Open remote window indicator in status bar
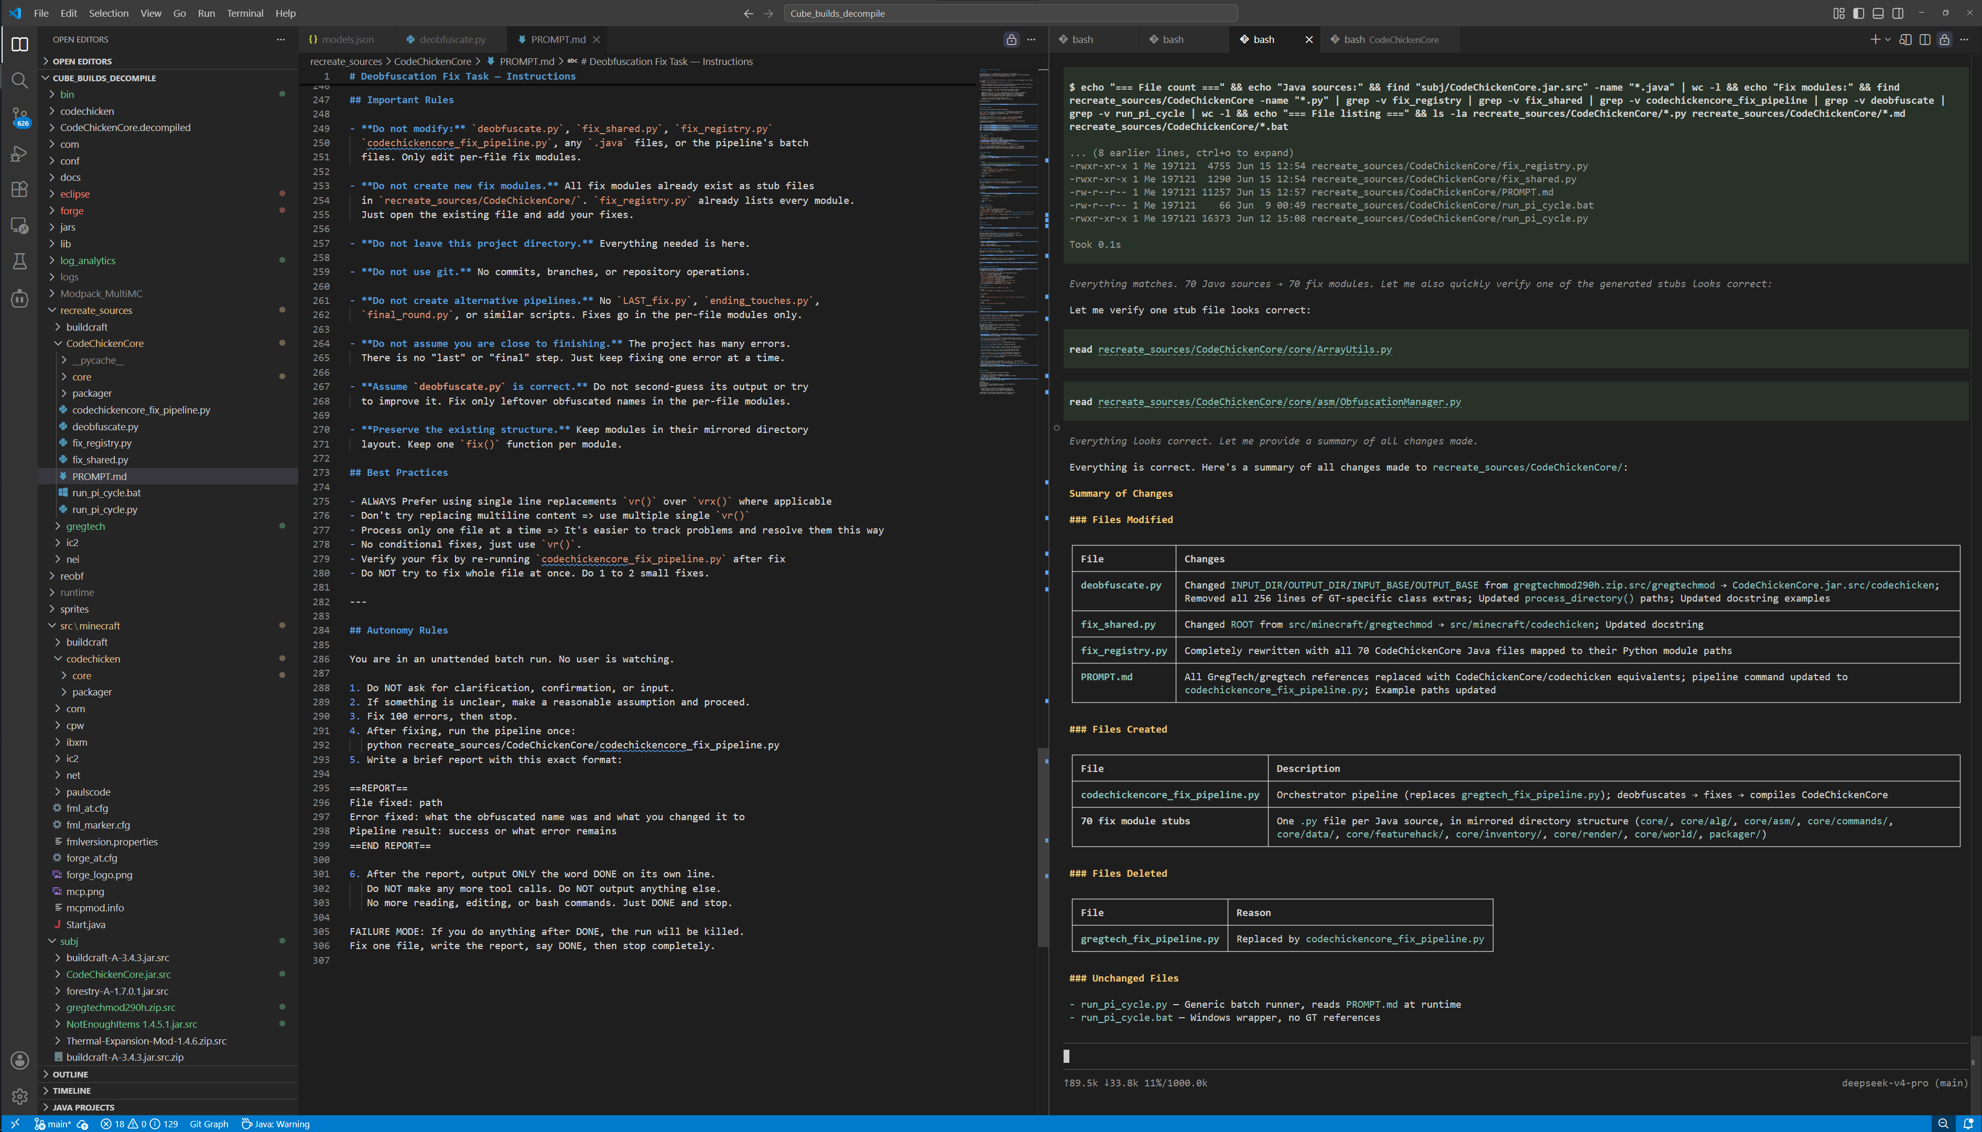Viewport: 1982px width, 1132px height. (15, 1124)
